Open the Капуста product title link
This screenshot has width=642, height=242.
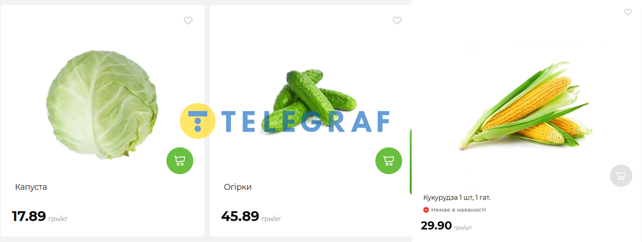(x=31, y=187)
